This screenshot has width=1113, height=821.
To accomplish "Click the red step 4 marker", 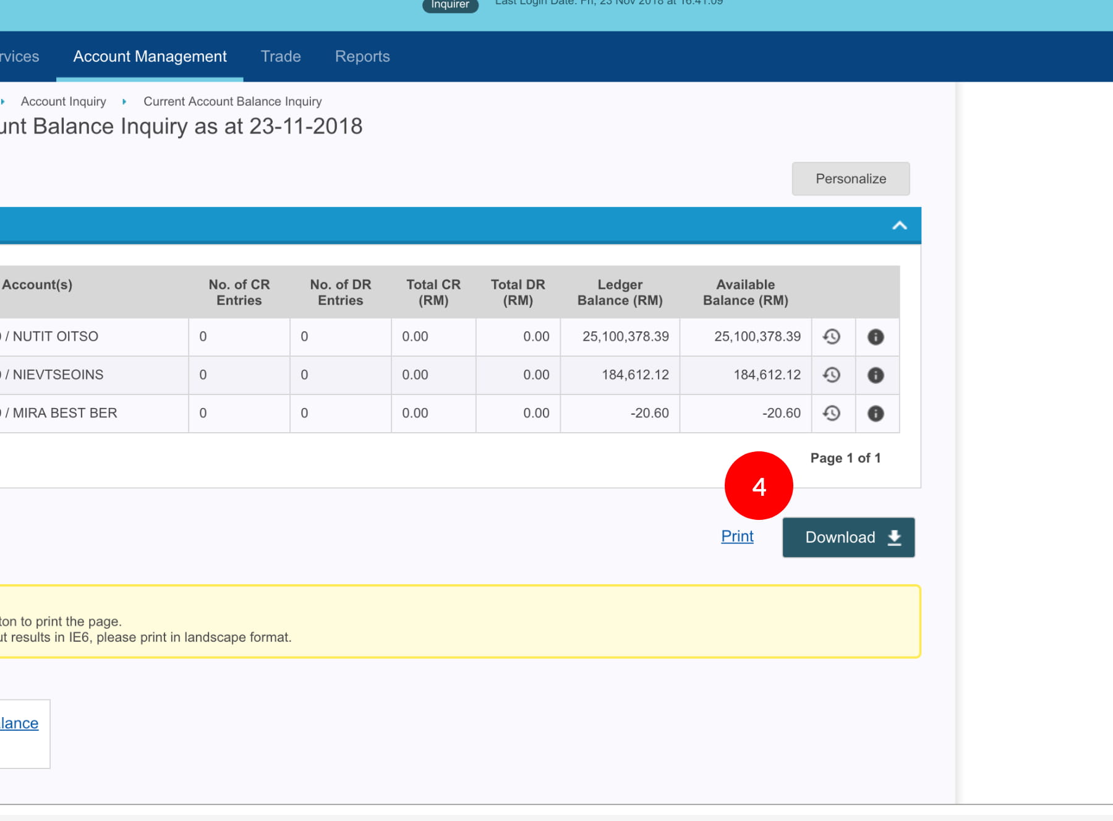I will click(759, 486).
